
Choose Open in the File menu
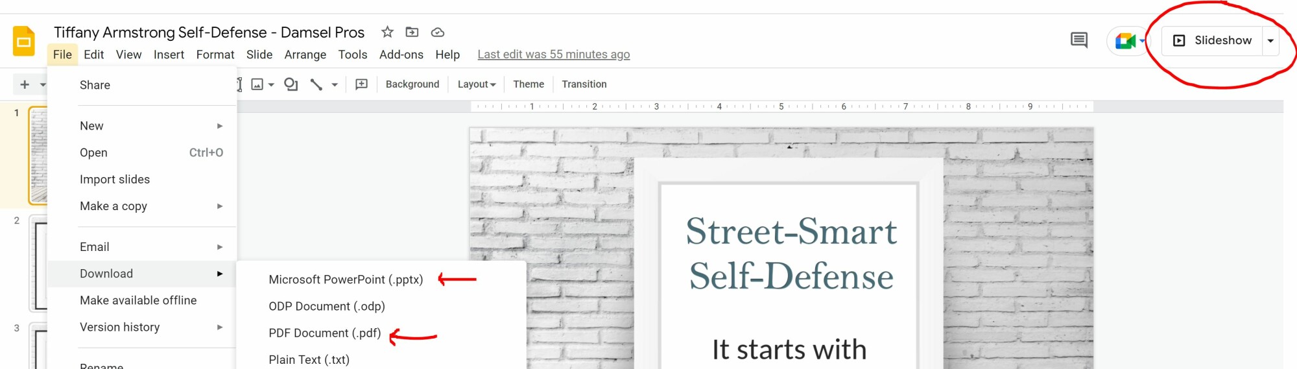coord(141,153)
